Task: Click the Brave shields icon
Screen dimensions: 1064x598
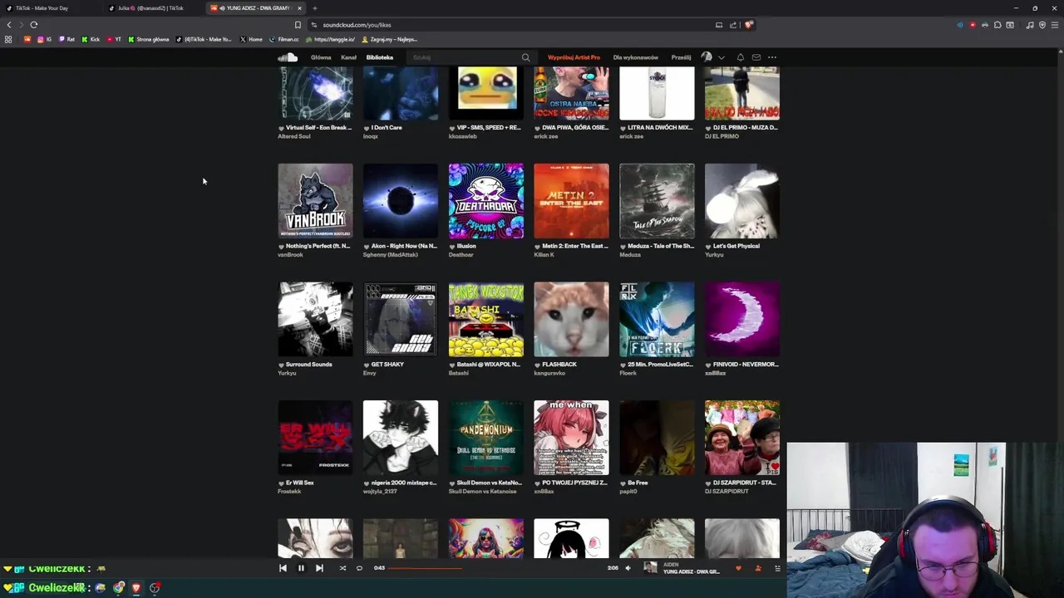Action: click(x=748, y=25)
